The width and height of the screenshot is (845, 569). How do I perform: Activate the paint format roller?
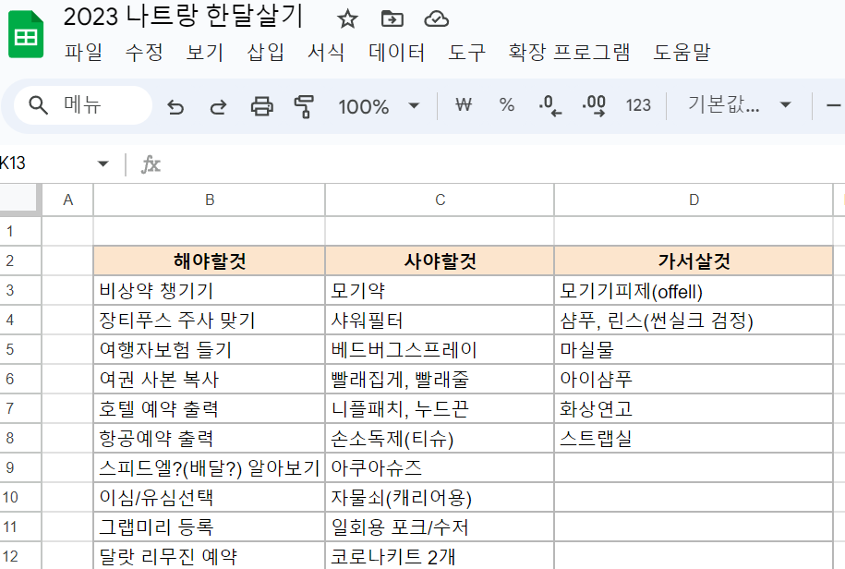point(304,106)
